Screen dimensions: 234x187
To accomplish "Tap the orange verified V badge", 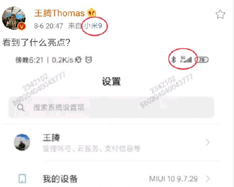I will pyautogui.click(x=22, y=27).
